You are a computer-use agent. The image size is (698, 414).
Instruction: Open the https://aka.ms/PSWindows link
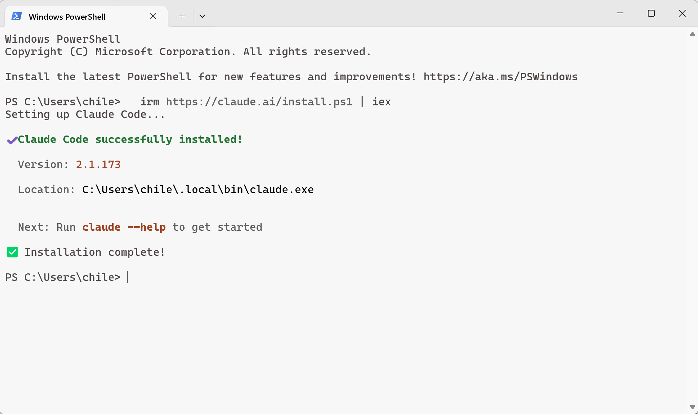click(x=500, y=77)
